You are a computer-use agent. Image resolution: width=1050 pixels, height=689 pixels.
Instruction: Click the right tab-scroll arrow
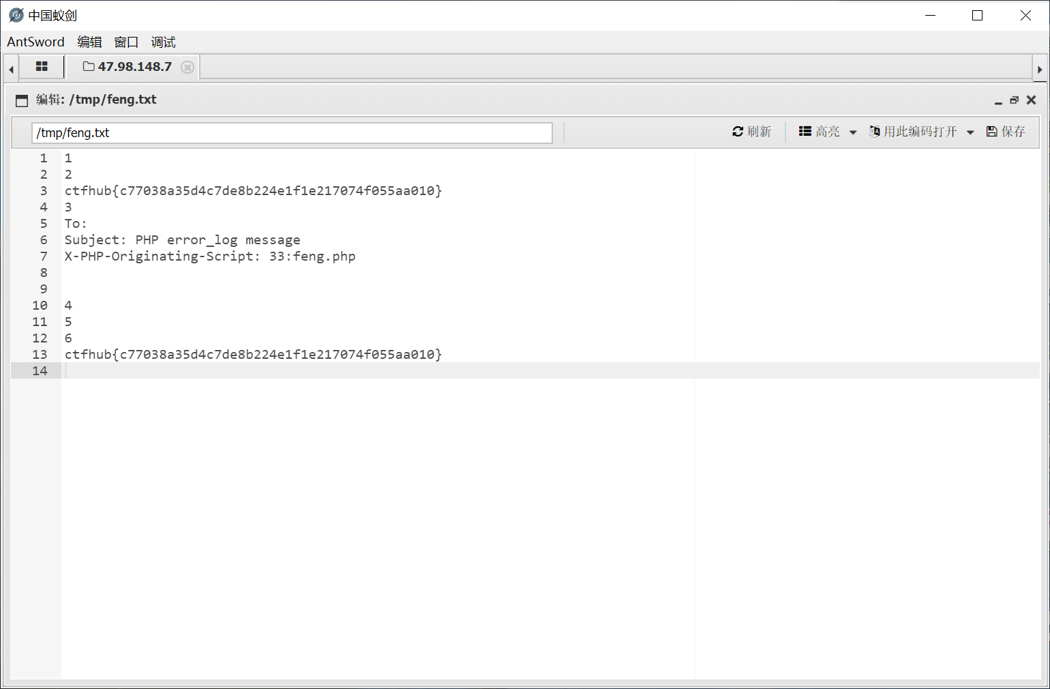(x=1039, y=68)
